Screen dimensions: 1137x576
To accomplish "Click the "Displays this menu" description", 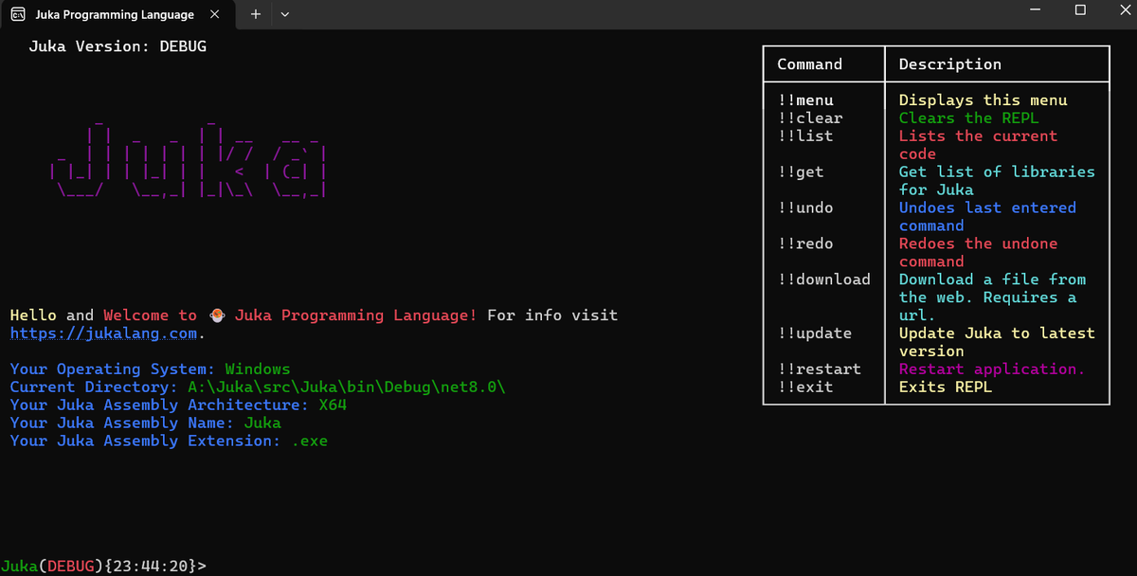I will tap(984, 100).
